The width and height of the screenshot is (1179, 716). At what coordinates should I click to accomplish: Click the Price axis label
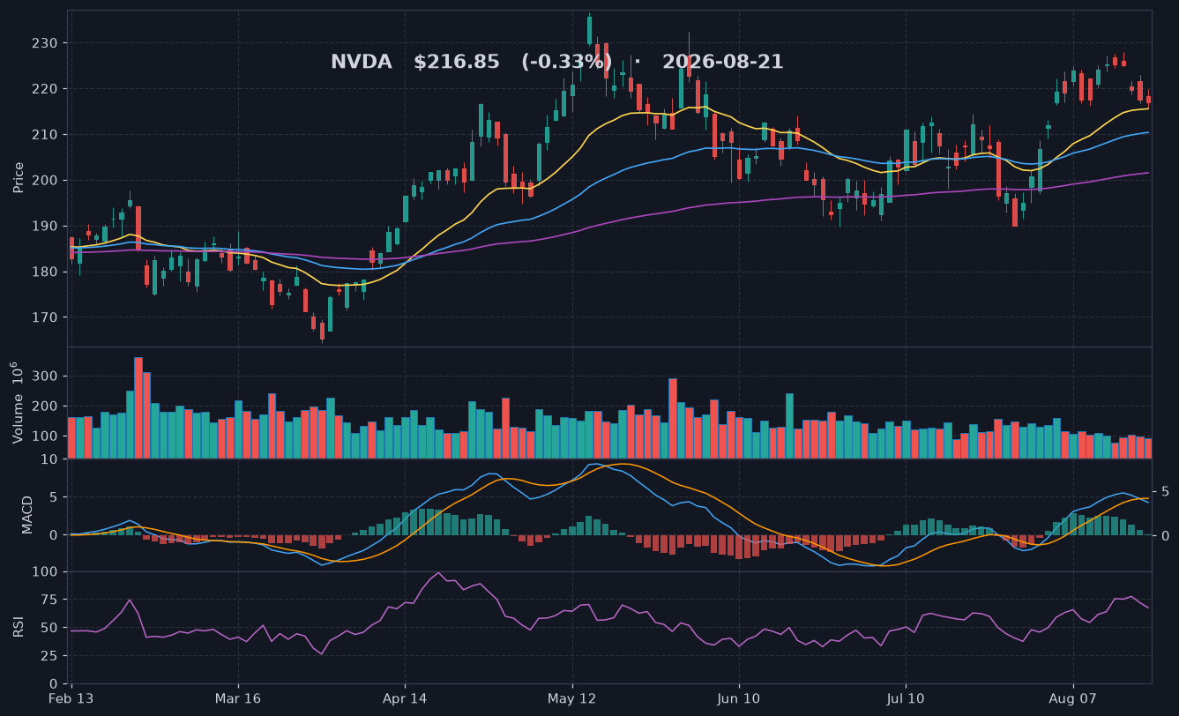(x=19, y=177)
